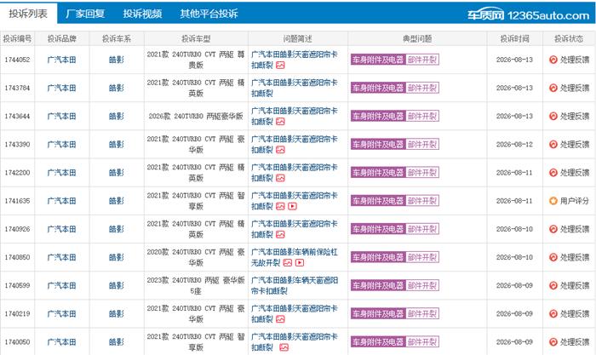Click 处理反馈 status icon for 1740850

553,257
